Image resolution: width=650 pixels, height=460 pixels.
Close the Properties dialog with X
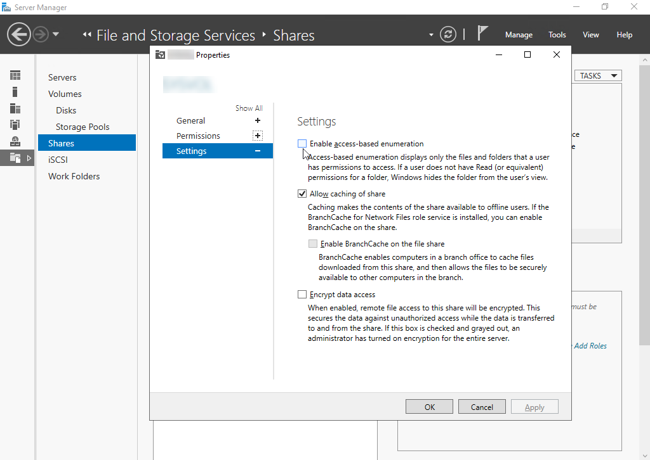pyautogui.click(x=556, y=54)
